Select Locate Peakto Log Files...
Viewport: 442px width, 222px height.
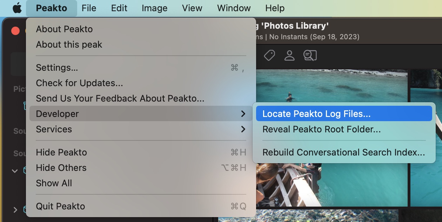pos(344,114)
